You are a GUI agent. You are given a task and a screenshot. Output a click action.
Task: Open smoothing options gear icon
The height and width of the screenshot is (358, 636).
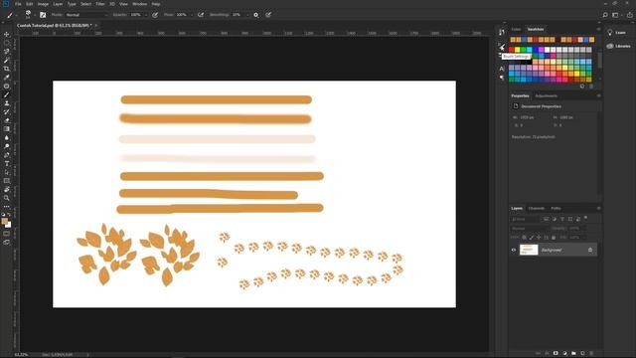[x=256, y=15]
